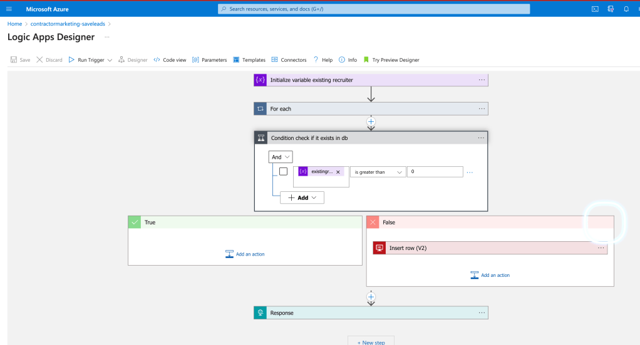Click Save in the designer toolbar
Viewport: 640px width, 345px height.
point(21,60)
